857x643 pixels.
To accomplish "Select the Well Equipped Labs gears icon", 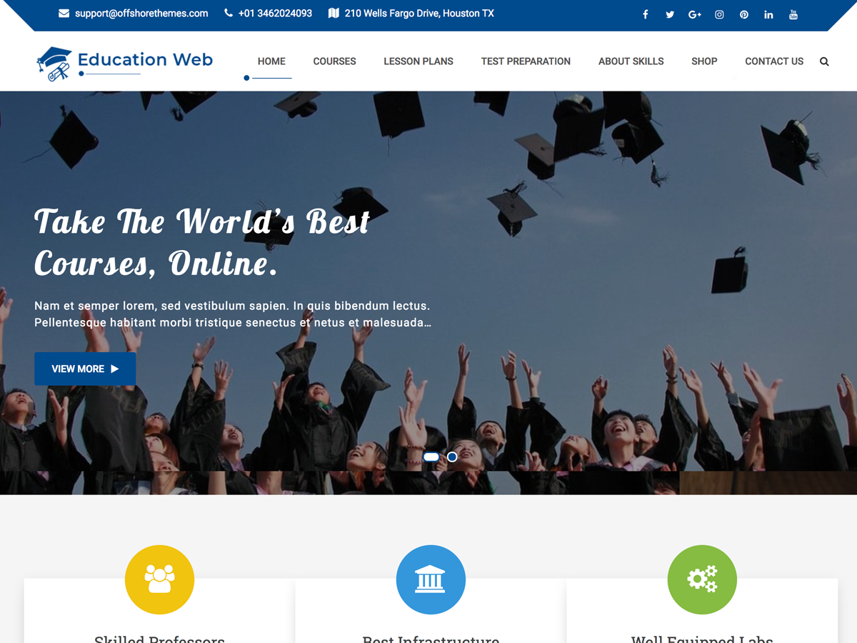I will (x=702, y=579).
